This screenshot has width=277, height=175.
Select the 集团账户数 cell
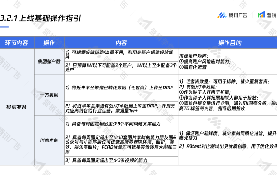(x=49, y=61)
